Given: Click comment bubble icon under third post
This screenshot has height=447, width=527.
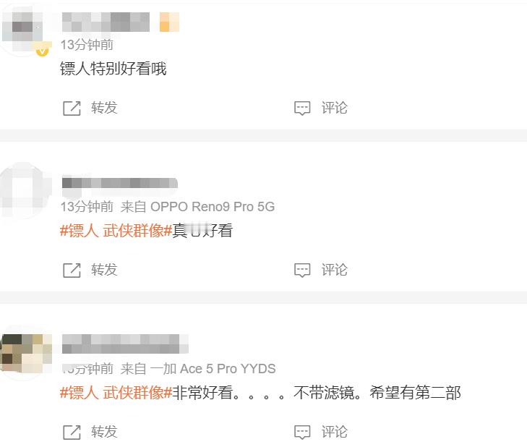Looking at the screenshot, I should (302, 433).
